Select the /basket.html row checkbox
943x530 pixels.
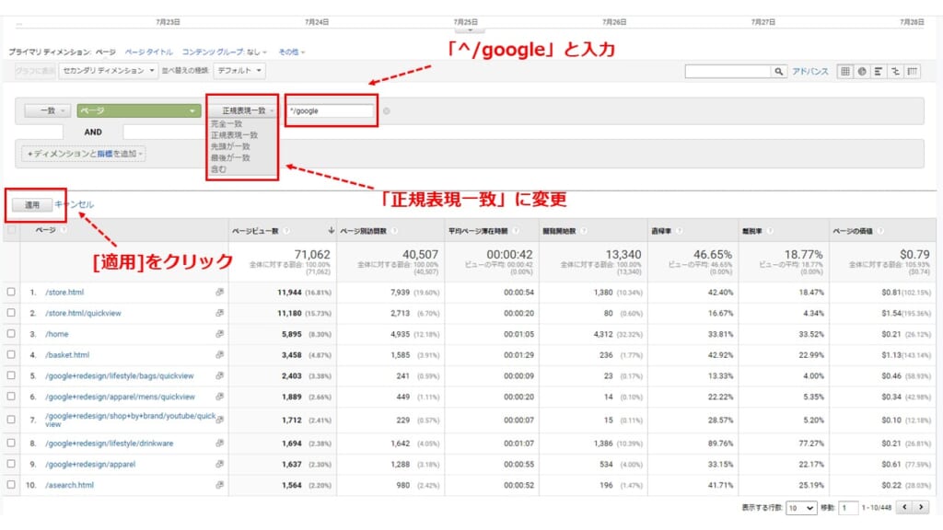point(11,354)
